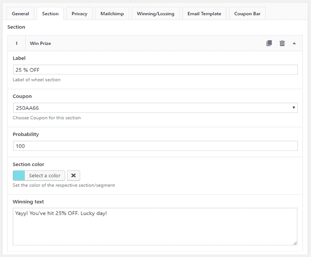Open the Mailchimp tab
The width and height of the screenshot is (311, 257).
(x=112, y=14)
